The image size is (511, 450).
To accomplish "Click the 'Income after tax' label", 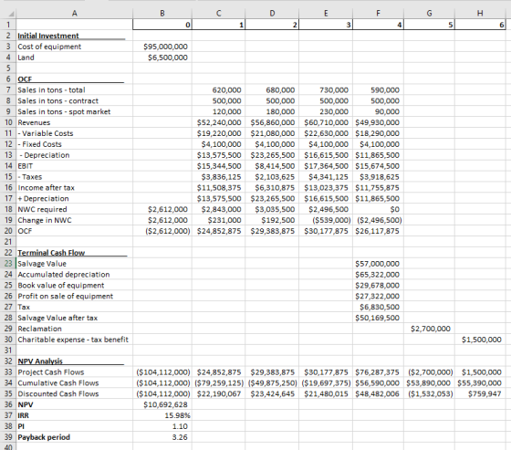I will (x=46, y=187).
